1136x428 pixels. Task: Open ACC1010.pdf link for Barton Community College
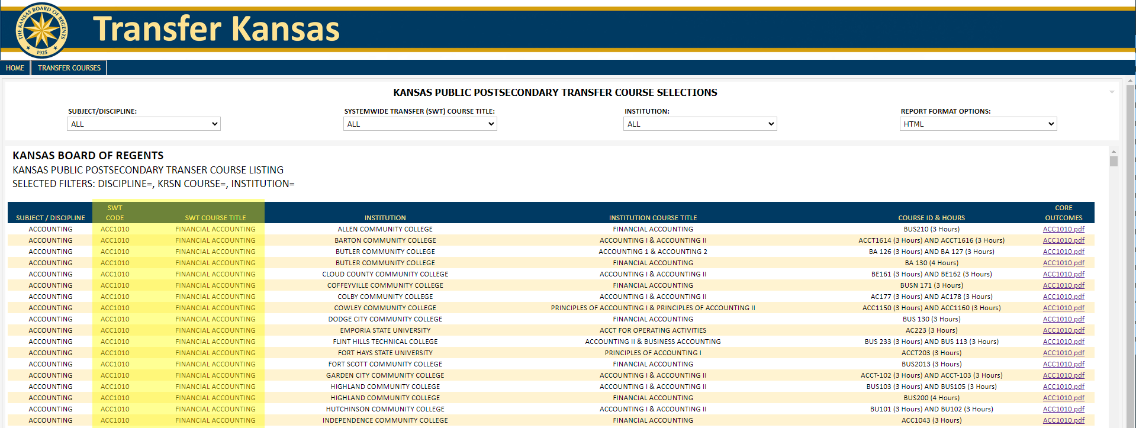point(1063,240)
